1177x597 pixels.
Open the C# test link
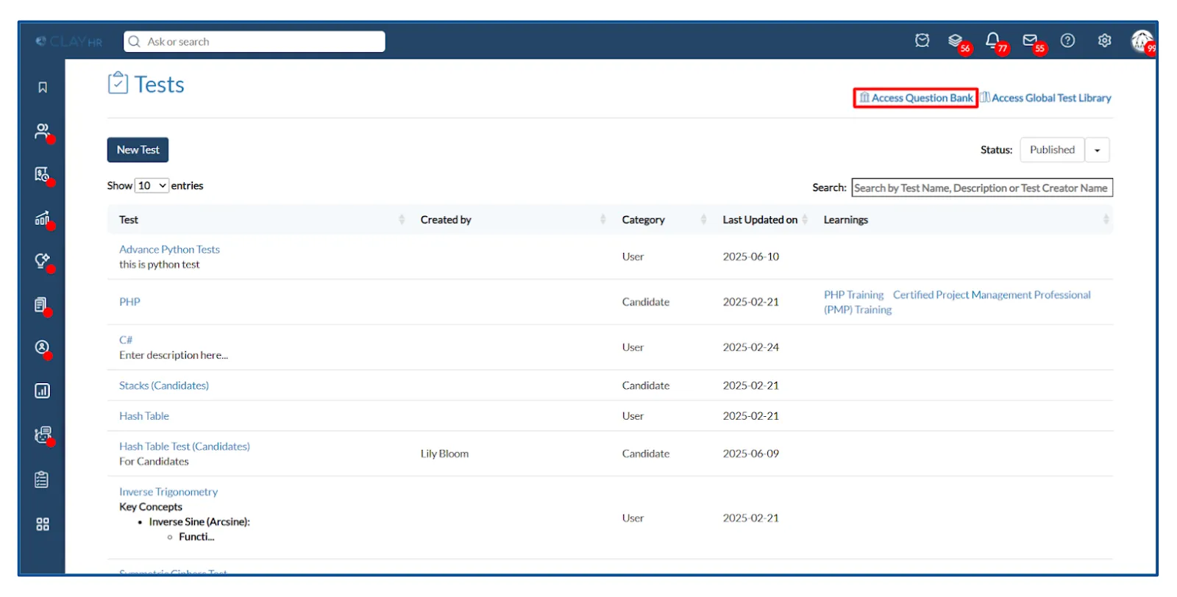(126, 340)
